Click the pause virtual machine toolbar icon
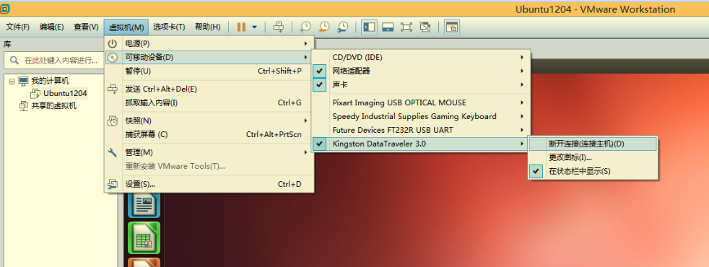 [x=241, y=27]
